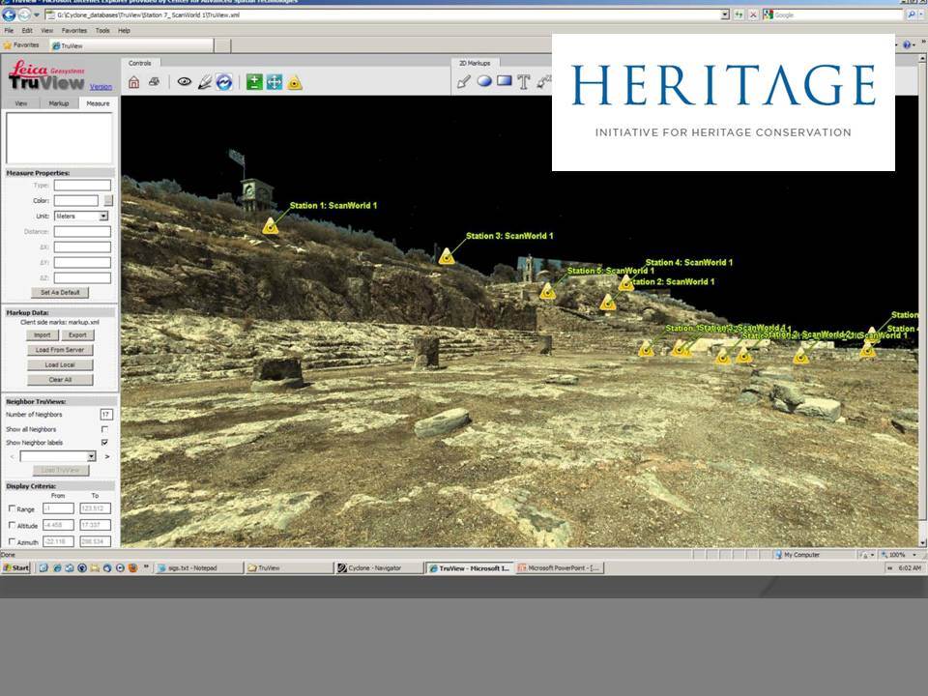Click the Export markup button

click(x=77, y=335)
